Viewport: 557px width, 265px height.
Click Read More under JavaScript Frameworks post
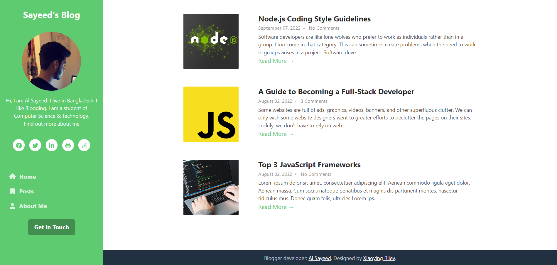[276, 207]
